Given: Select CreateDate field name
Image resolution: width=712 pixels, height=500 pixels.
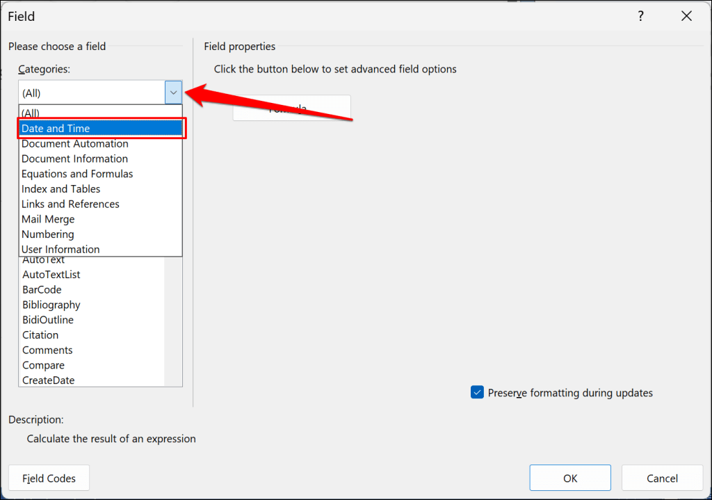Looking at the screenshot, I should [49, 380].
